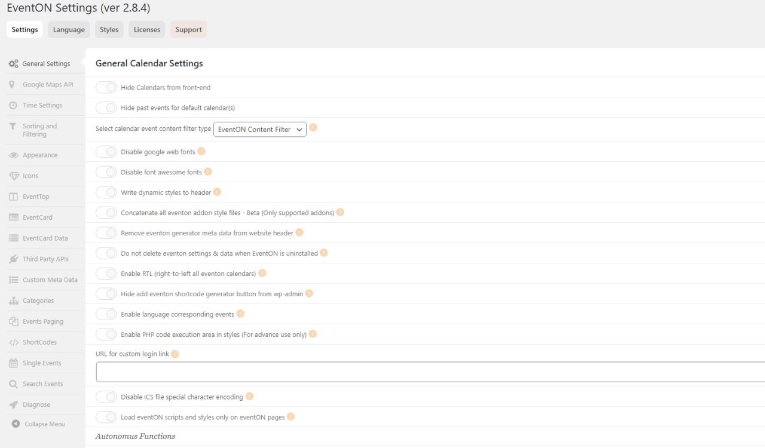
Task: Click the Events Paging copy icon
Action: click(x=13, y=321)
